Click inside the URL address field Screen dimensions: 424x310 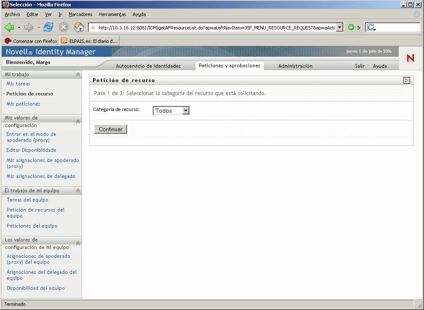(x=216, y=28)
